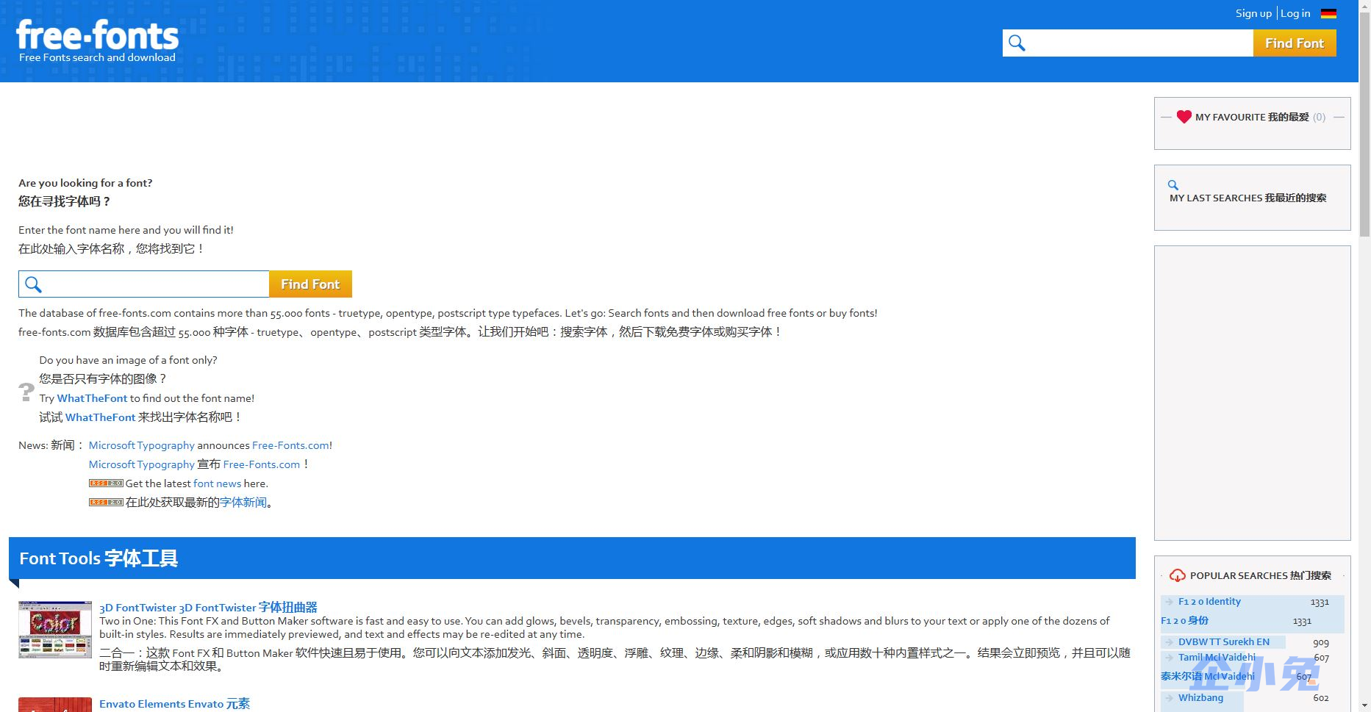Click the Popular Searches cloud download icon
This screenshot has width=1371, height=712.
pyautogui.click(x=1178, y=575)
